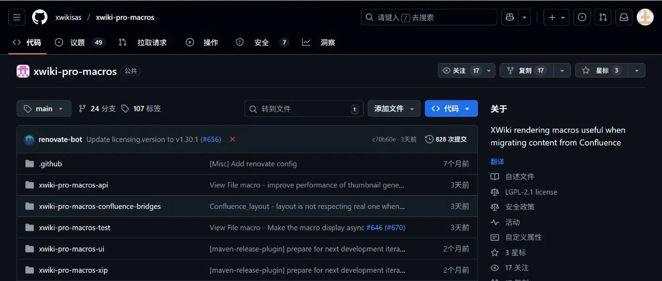The image size is (662, 281).
Task: Open the xwiki-pro-macros-confluence-bridges folder
Action: pyautogui.click(x=100, y=206)
